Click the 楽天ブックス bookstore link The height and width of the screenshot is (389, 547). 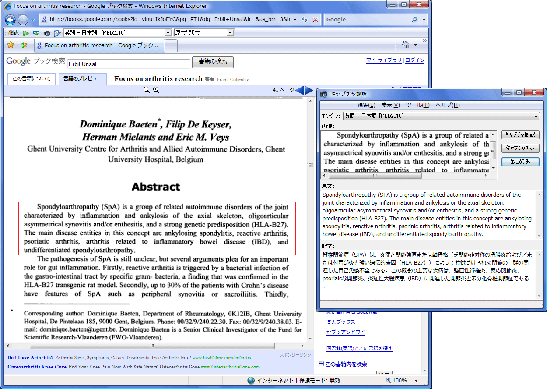tap(341, 322)
